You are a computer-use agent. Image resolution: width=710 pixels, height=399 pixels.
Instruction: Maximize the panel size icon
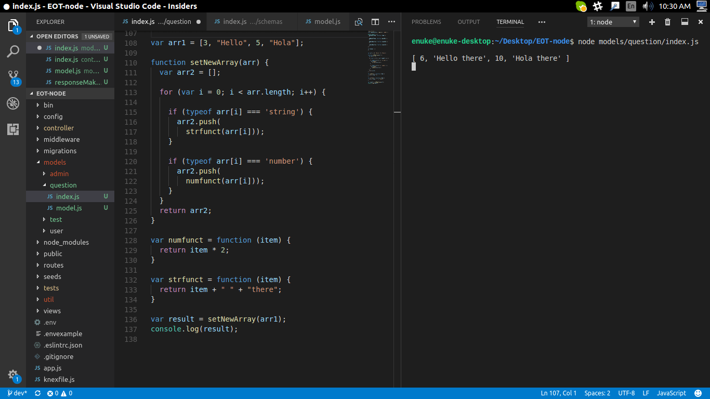[685, 22]
